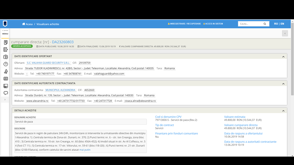Collapse the Date Identificare Autoritate Contractanta panel
The image size is (294, 165).
coord(283,83)
